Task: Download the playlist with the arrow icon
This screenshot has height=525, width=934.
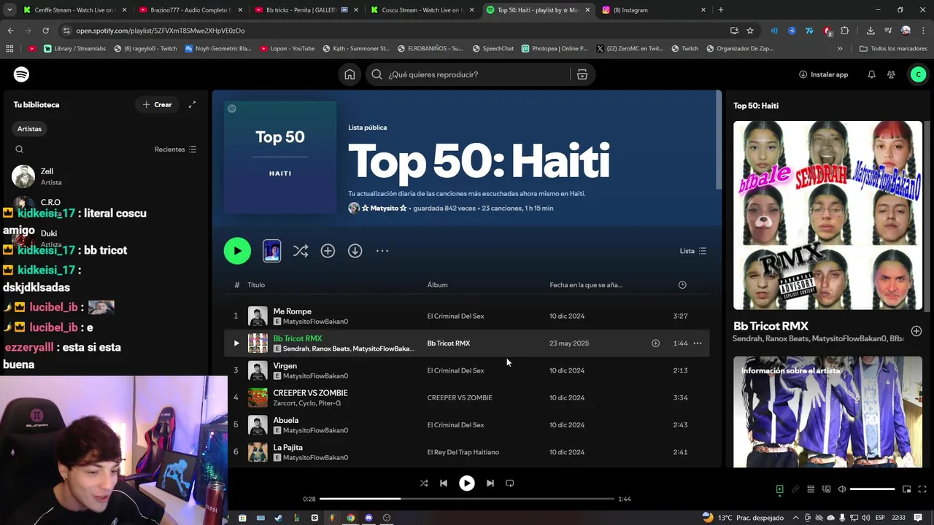Action: coord(355,251)
